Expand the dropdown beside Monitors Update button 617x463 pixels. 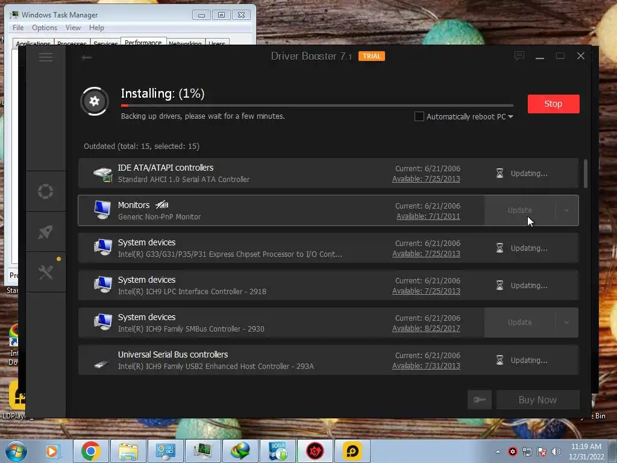point(566,210)
